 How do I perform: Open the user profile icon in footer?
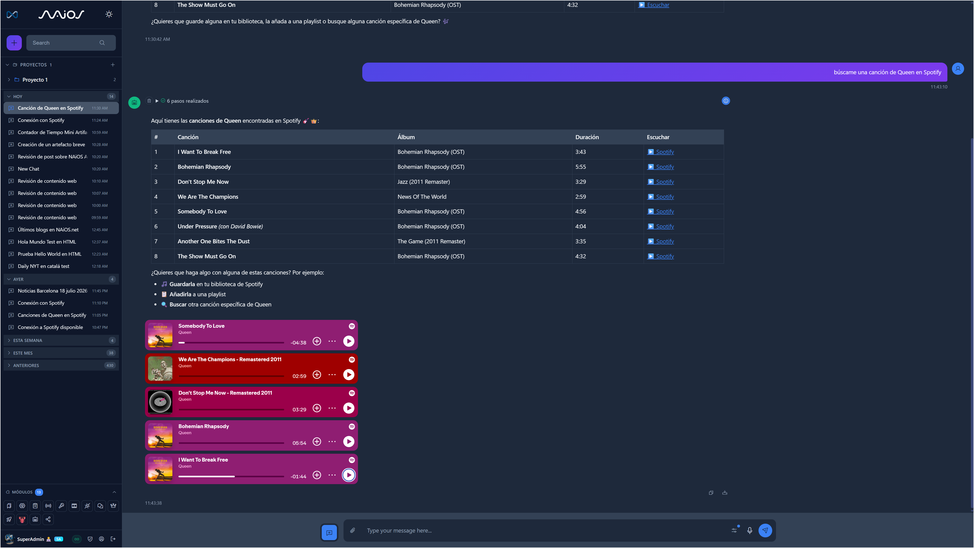pos(101,539)
